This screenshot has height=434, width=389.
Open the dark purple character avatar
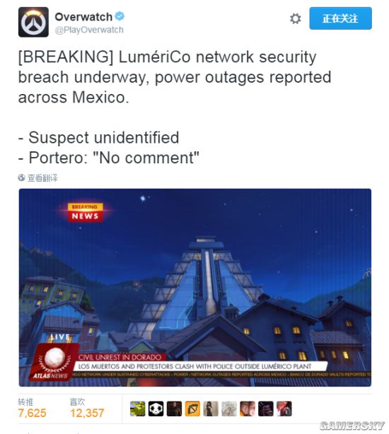(266, 409)
